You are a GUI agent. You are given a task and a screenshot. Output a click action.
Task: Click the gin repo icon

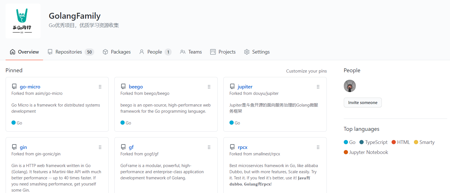14,147
